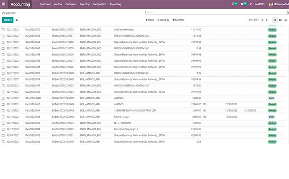Switch to kanban view icon
This screenshot has width=289, height=179.
pos(280,20)
